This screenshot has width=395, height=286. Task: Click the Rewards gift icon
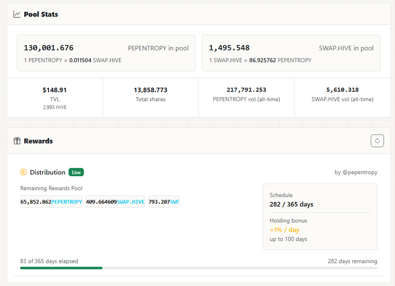pos(17,141)
